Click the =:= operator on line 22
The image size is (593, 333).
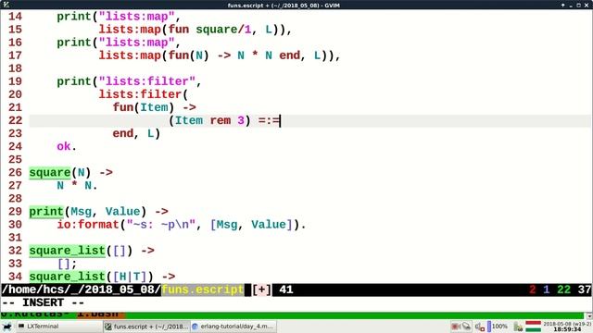click(x=269, y=120)
